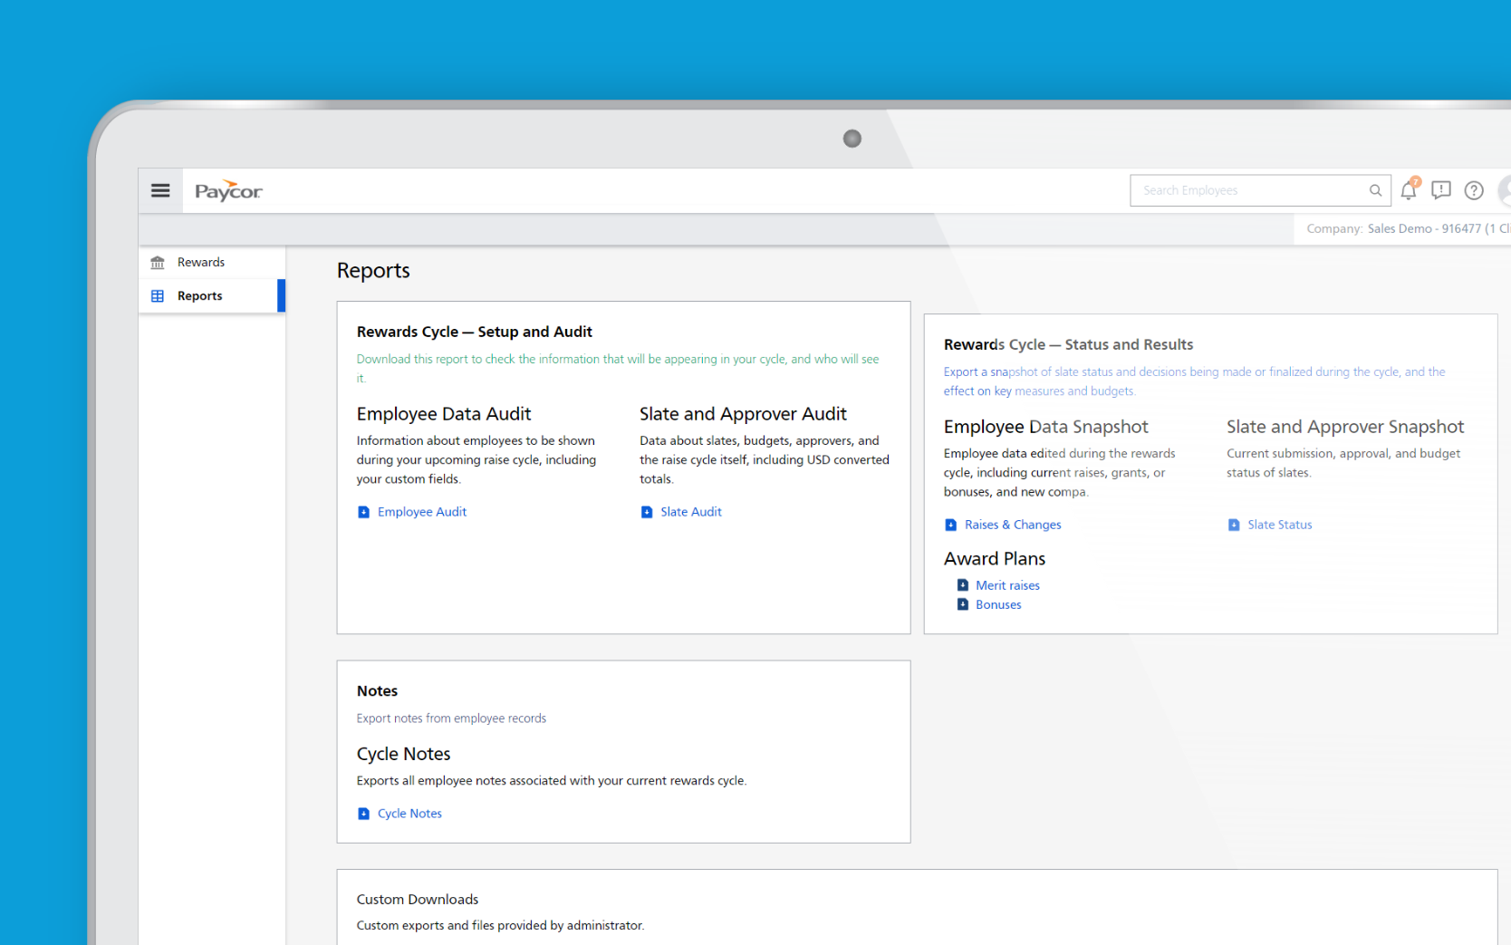Open the Employee Audit report link

point(421,512)
